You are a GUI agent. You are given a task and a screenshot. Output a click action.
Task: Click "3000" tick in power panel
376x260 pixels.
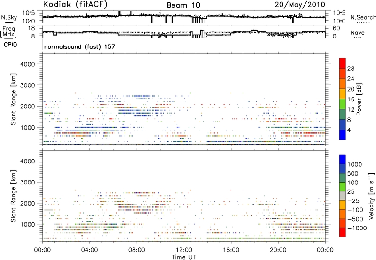[x=28, y=85]
